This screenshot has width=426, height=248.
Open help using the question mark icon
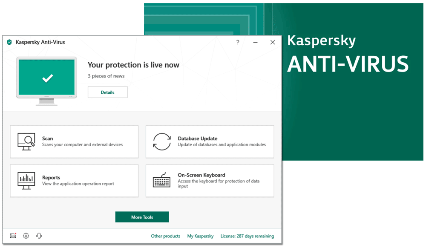[x=238, y=42]
